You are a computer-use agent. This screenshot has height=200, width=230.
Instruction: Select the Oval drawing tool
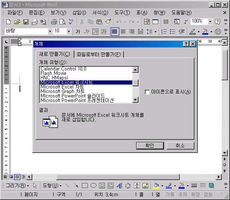(93, 185)
